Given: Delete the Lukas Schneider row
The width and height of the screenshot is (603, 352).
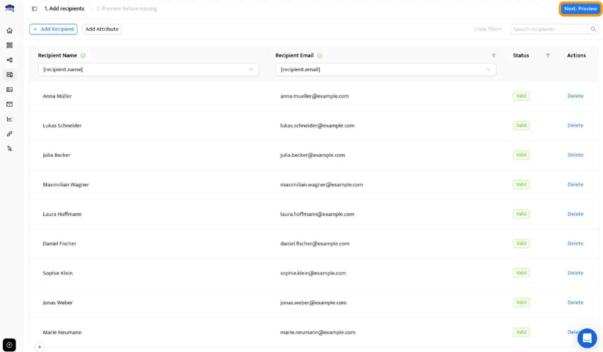Looking at the screenshot, I should point(575,126).
